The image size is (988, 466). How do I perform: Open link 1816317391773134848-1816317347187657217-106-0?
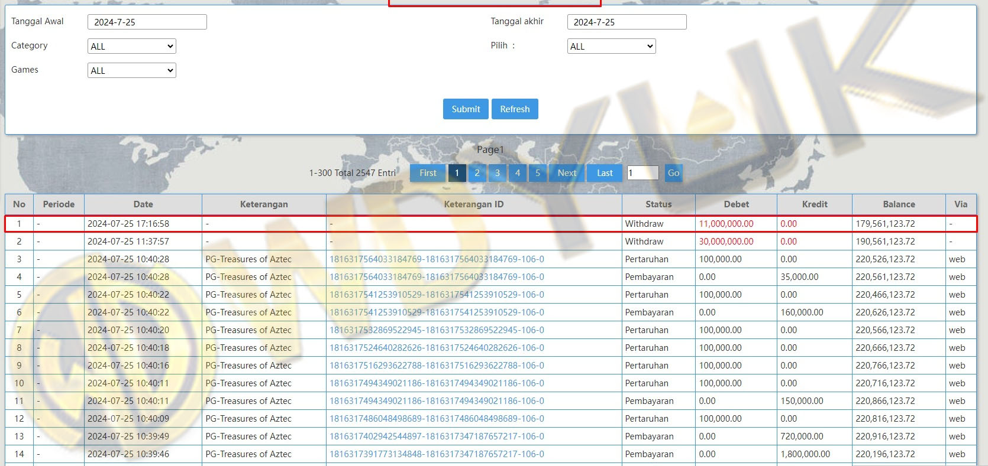click(x=437, y=454)
